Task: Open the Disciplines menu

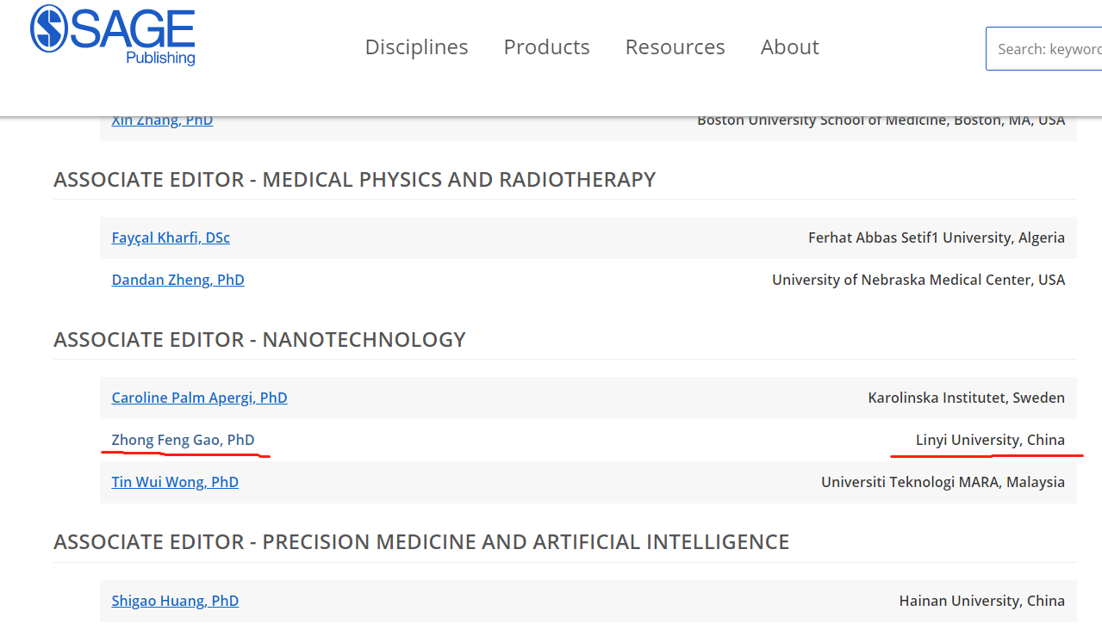Action: (416, 47)
